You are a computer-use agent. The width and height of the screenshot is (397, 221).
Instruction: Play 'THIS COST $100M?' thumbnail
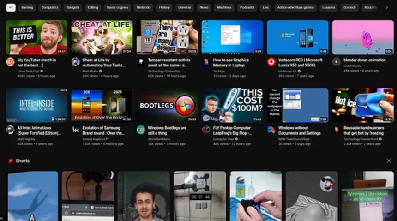click(232, 105)
